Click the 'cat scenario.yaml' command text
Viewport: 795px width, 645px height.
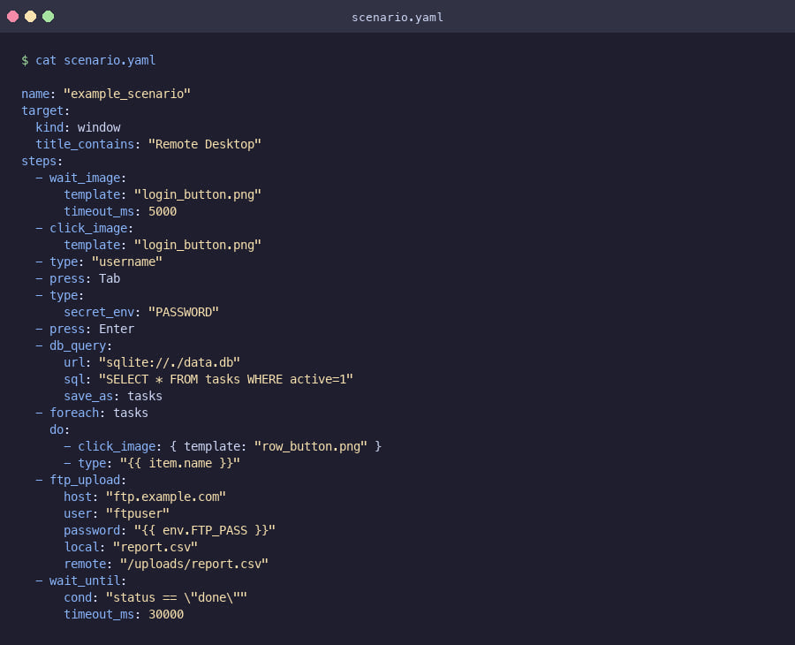point(95,60)
